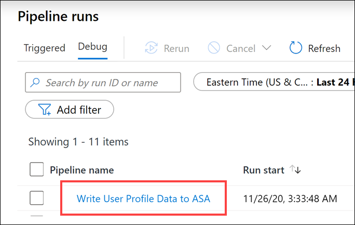This screenshot has height=225, width=355.
Task: Click the funnel icon on Add filter
Action: (44, 110)
